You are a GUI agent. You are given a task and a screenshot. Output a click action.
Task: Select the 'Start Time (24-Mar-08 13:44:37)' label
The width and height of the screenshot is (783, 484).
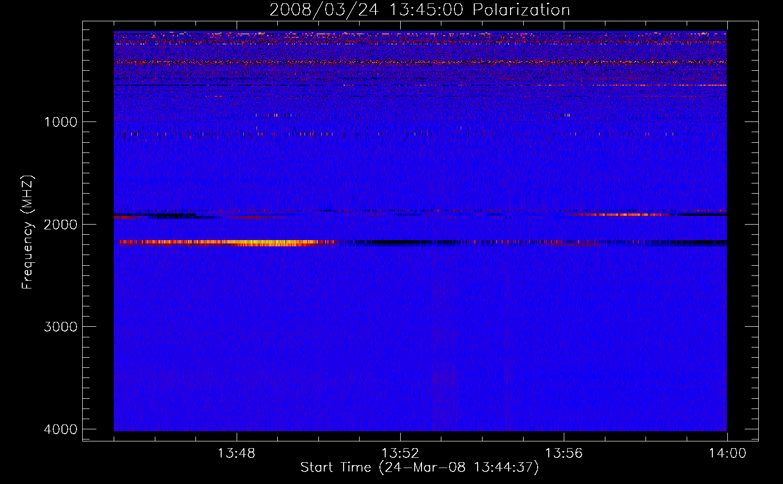click(420, 468)
